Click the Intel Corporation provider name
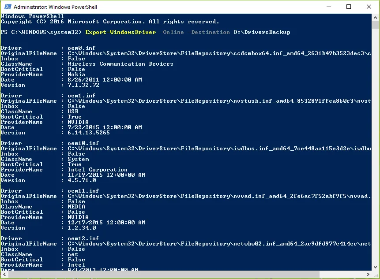 tap(98, 170)
